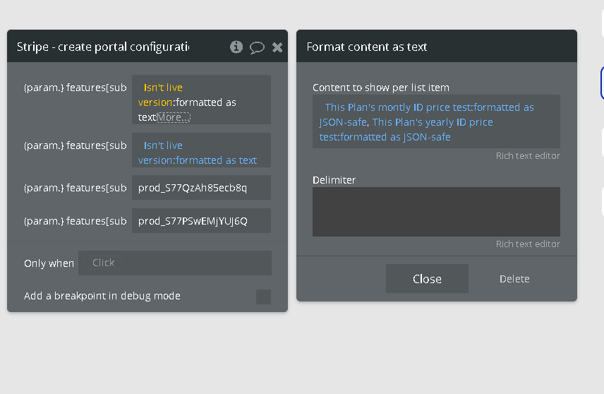Select "This Plan's yearly ID price test" expression
The height and width of the screenshot is (394, 604).
(x=432, y=122)
